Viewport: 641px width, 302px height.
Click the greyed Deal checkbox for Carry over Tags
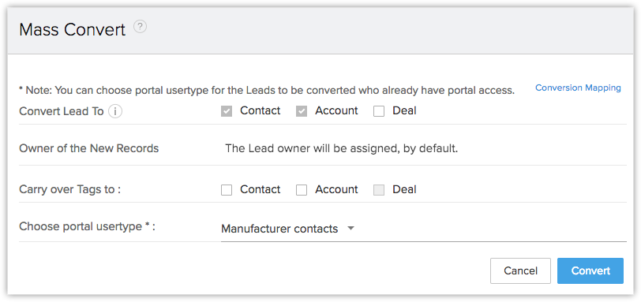pos(379,190)
